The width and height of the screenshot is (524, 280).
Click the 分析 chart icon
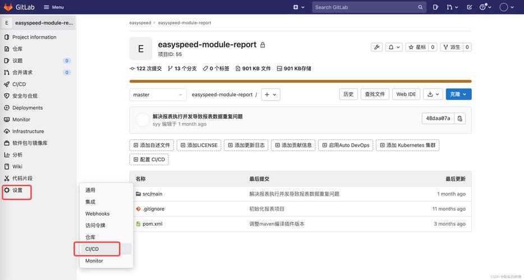[x=7, y=155]
